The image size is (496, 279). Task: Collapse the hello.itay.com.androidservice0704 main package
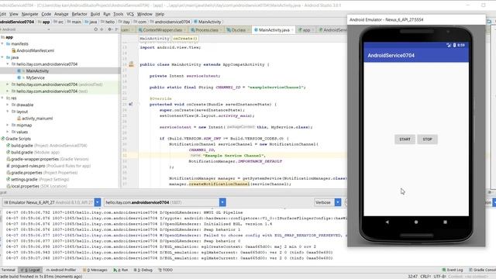[8, 64]
